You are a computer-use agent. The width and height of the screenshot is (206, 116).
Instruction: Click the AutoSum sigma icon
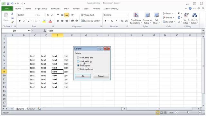click(x=179, y=14)
